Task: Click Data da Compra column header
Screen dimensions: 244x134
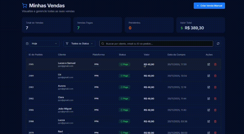Action: coord(176,55)
